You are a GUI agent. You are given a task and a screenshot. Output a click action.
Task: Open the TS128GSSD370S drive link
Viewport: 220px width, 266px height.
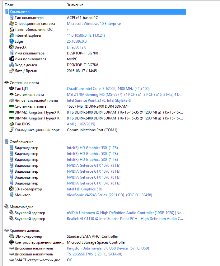click(x=95, y=254)
